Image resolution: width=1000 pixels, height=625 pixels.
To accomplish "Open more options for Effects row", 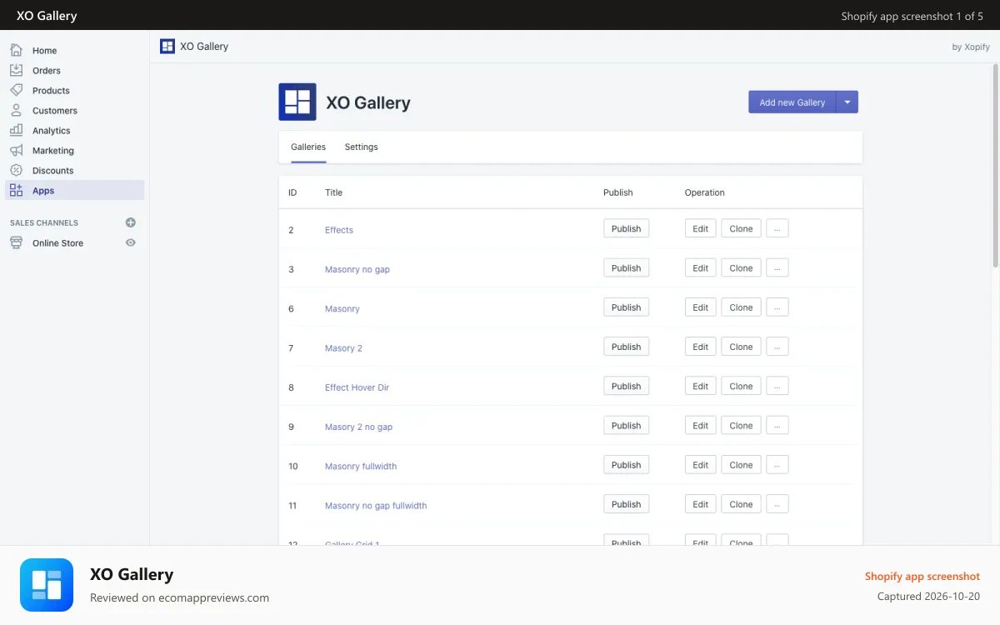I will pos(777,228).
